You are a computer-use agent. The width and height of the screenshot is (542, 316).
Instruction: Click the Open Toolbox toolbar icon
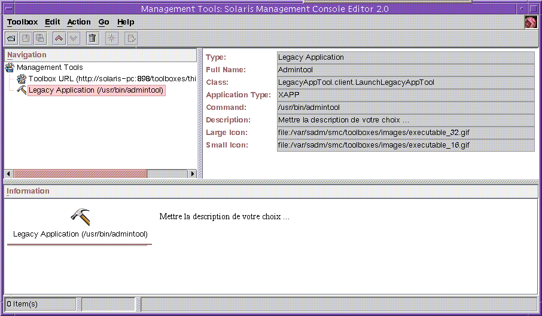tap(11, 38)
